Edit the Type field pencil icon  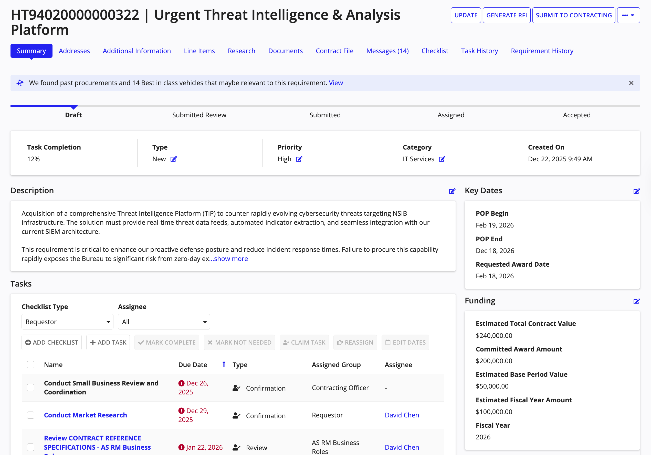pos(174,159)
